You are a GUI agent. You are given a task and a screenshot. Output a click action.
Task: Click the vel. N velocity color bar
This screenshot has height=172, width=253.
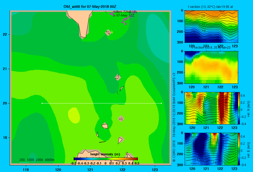[x=239, y=108]
